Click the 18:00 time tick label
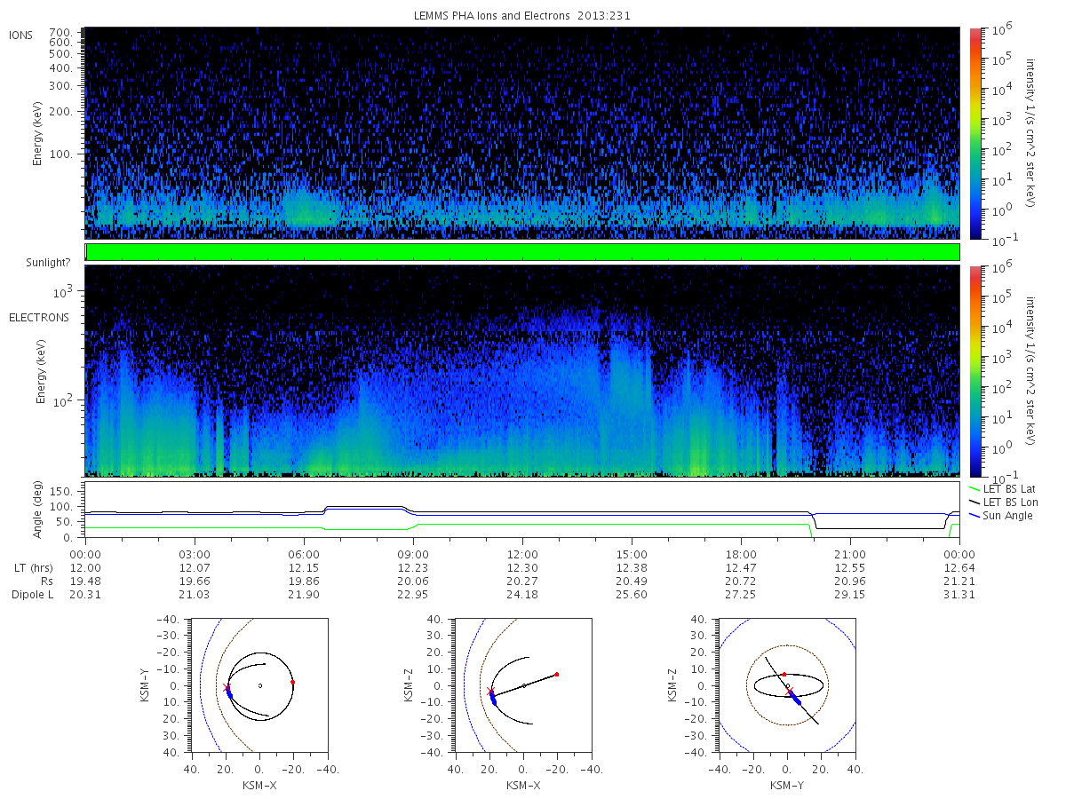The image size is (1066, 799). (741, 554)
